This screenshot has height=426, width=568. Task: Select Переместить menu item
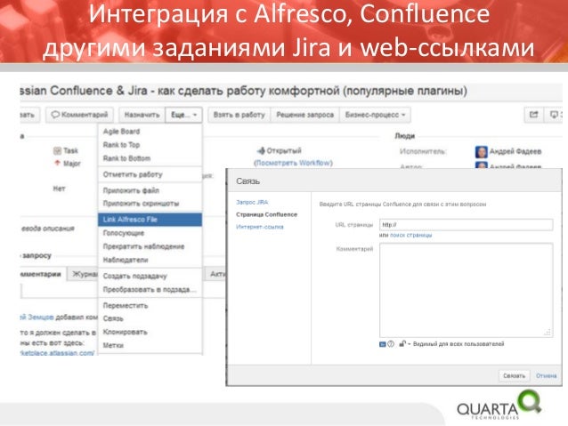pos(150,305)
